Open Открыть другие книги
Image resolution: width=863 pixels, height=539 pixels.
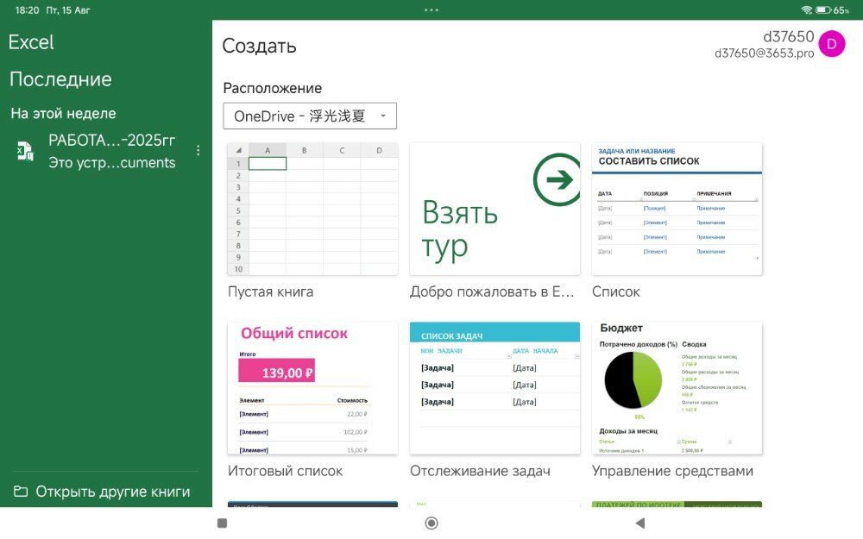105,492
